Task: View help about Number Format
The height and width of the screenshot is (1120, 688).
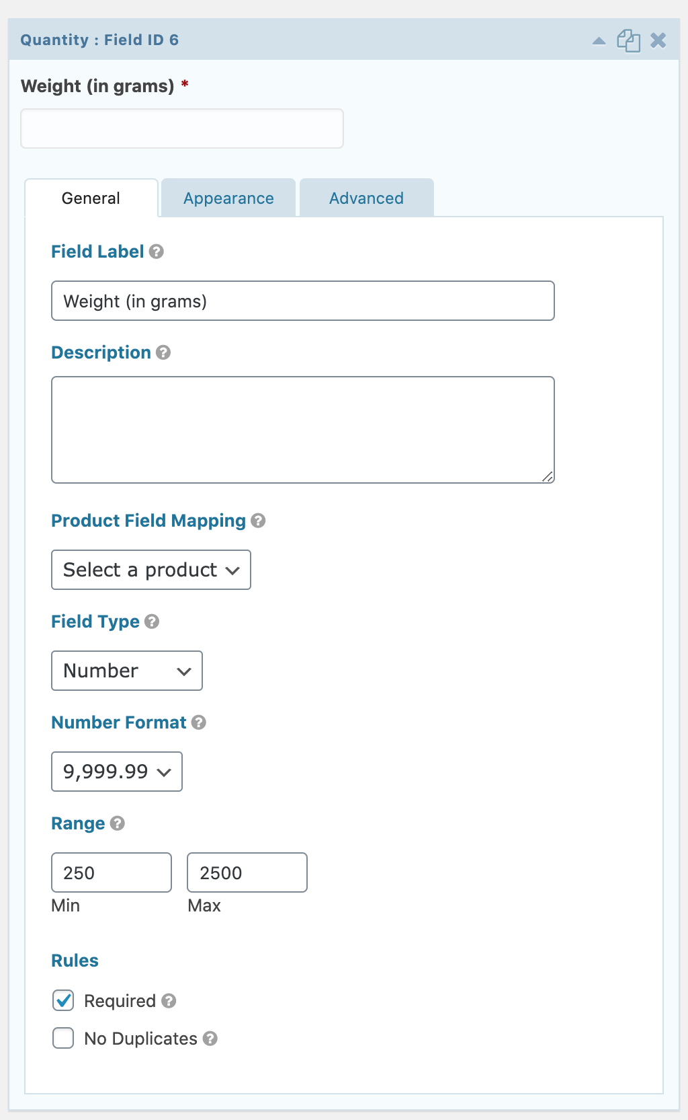Action: pos(200,722)
